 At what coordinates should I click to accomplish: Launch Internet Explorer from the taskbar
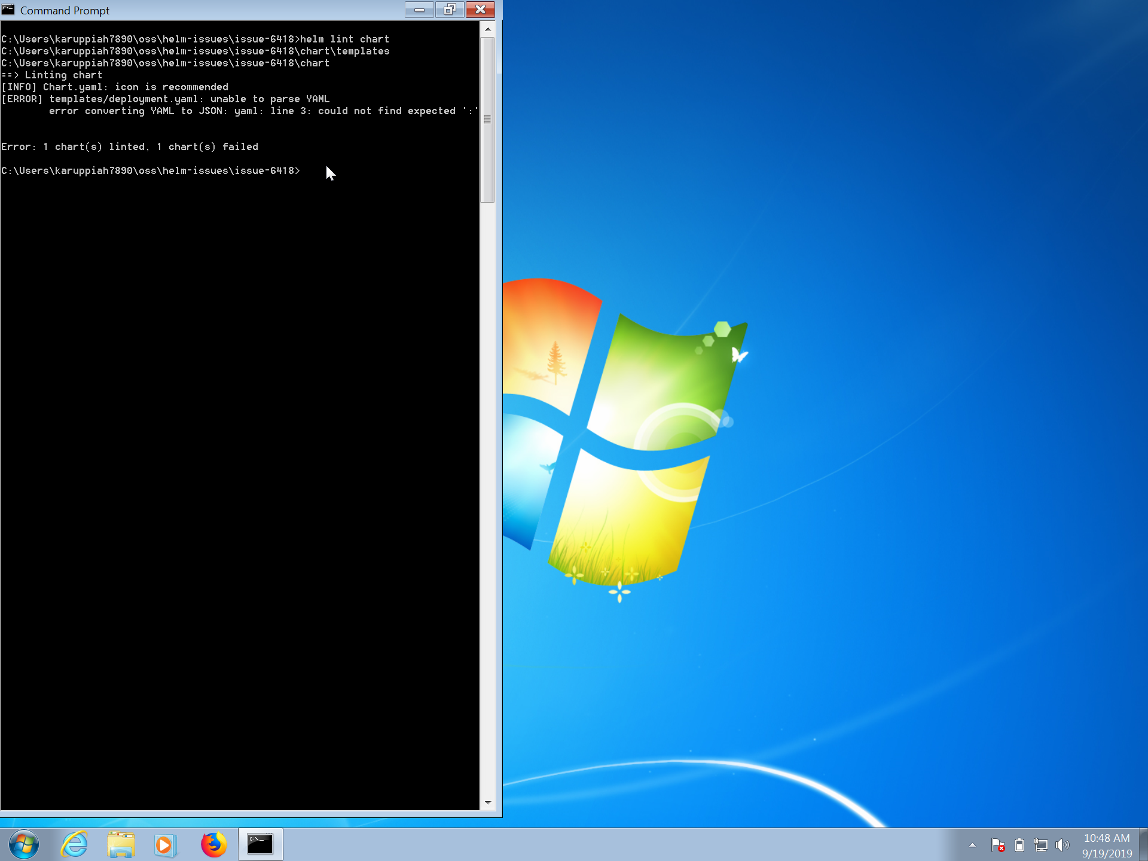click(x=74, y=844)
